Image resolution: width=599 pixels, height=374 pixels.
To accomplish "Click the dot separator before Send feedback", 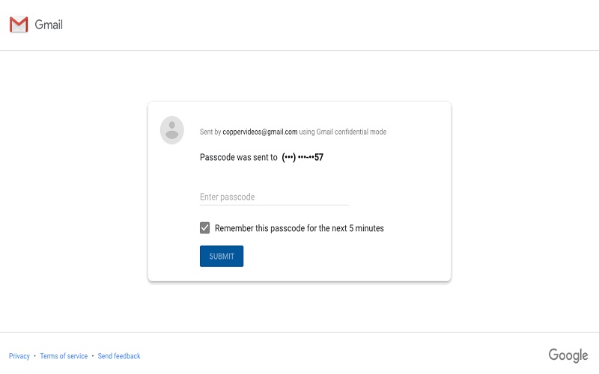I will tap(92, 356).
